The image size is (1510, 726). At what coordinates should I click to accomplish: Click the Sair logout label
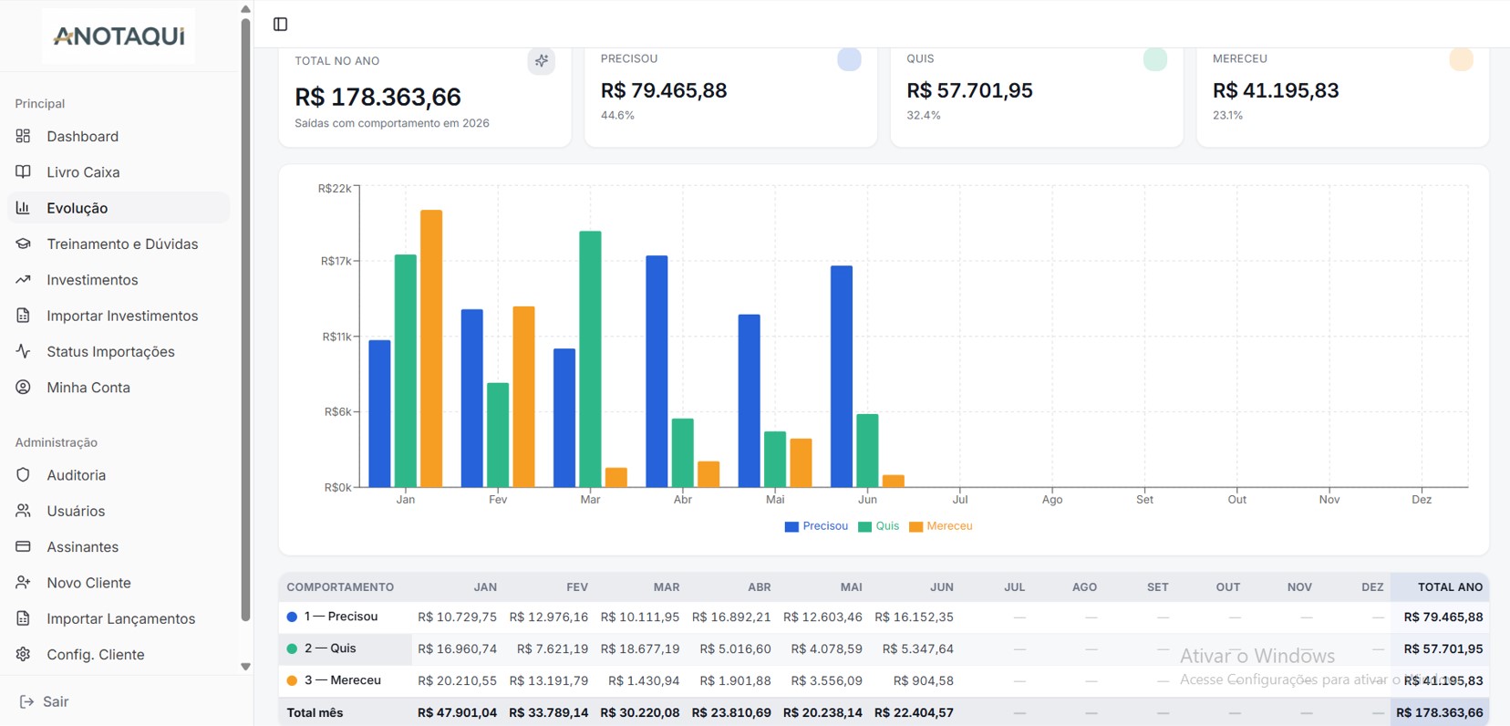click(x=56, y=701)
